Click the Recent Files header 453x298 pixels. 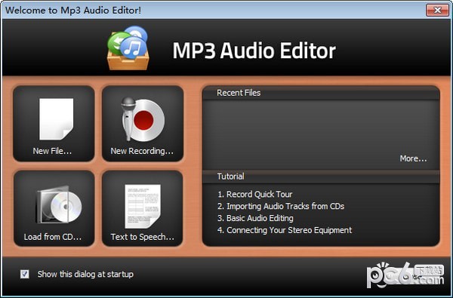tap(239, 93)
